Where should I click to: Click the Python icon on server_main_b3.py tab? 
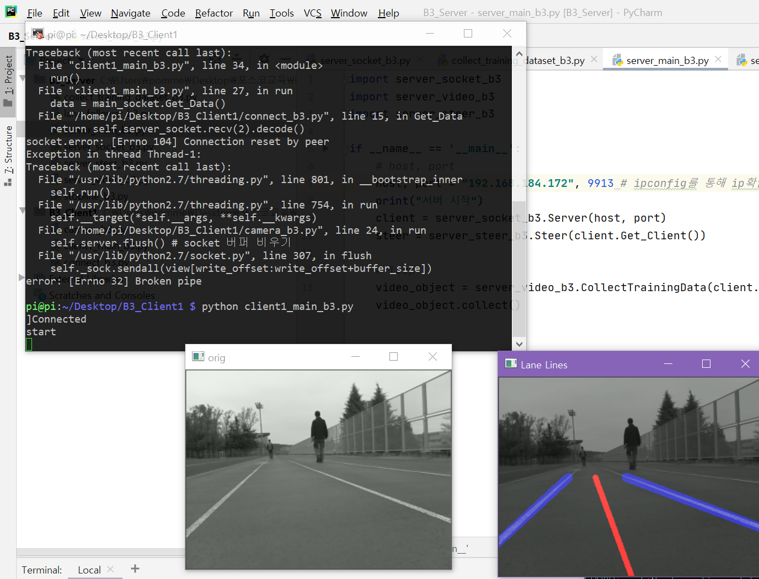(619, 60)
